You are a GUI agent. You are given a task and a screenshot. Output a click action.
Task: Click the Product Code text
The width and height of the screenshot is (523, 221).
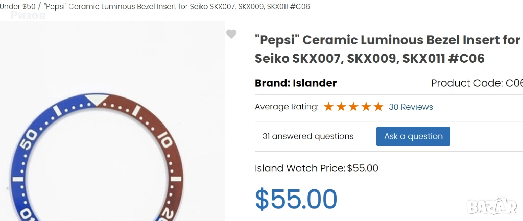pos(476,83)
